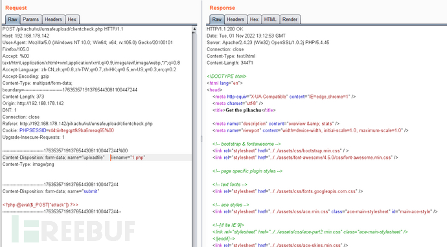Image resolution: width=447 pixels, height=247 pixels.
Task: Click the DNT: 1 line
Action: click(10, 110)
